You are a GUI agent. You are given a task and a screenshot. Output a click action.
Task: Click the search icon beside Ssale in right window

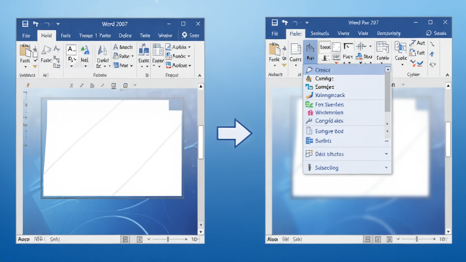[429, 33]
